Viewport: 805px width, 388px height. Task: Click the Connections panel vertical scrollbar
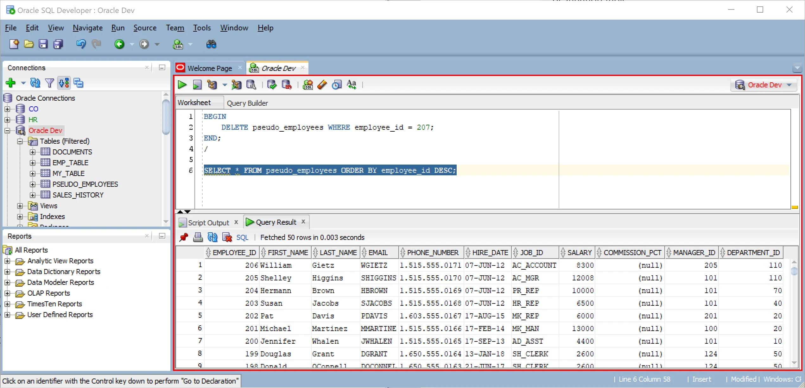[166, 117]
